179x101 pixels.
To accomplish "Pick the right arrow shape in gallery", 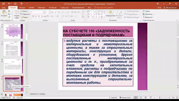I will pos(96,14).
